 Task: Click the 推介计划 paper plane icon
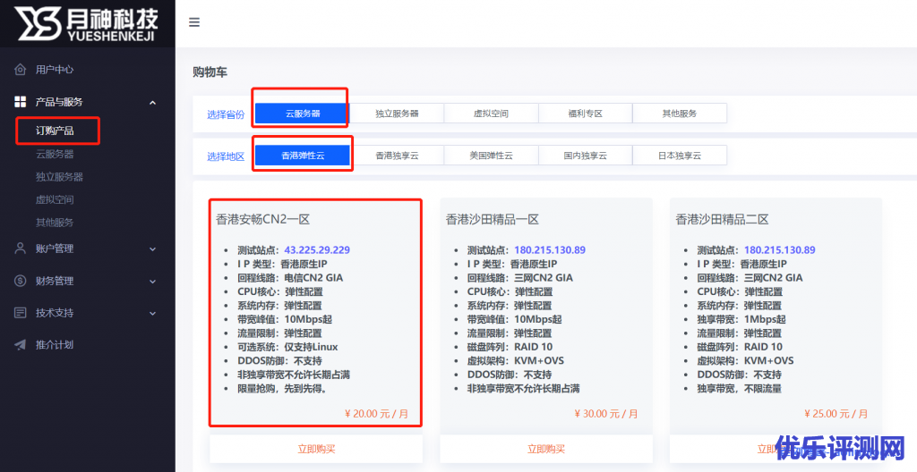[20, 345]
